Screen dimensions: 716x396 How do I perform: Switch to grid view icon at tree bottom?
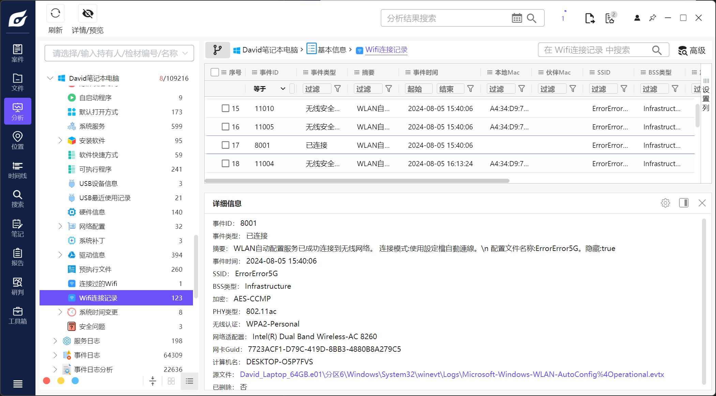point(171,381)
